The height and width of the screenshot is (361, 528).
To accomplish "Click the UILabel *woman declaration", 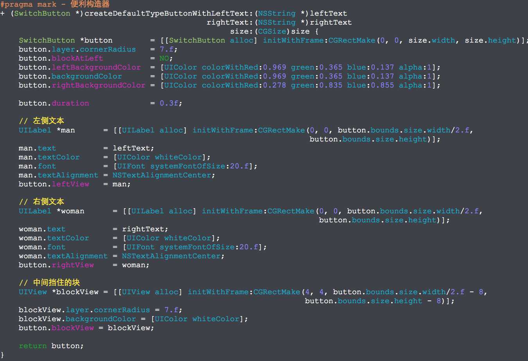I will (52, 211).
